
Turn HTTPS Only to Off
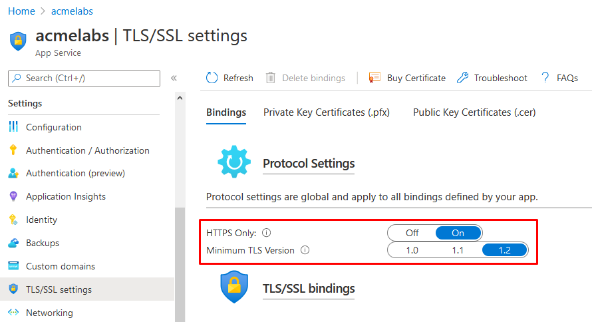pos(412,233)
